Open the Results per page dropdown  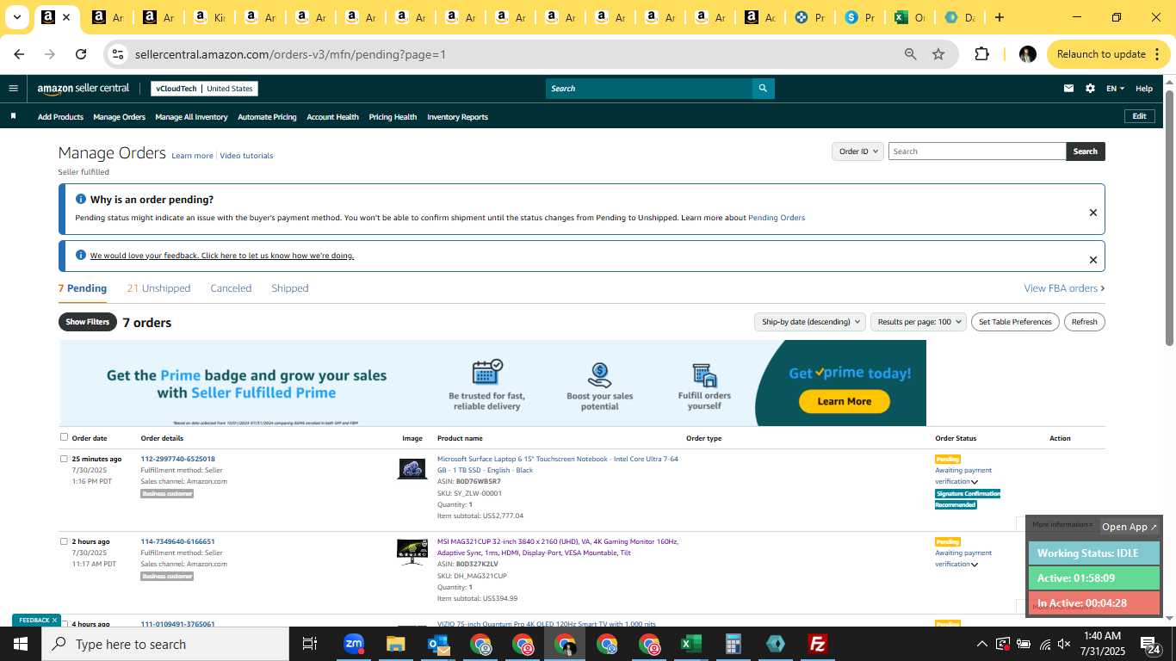pos(919,322)
